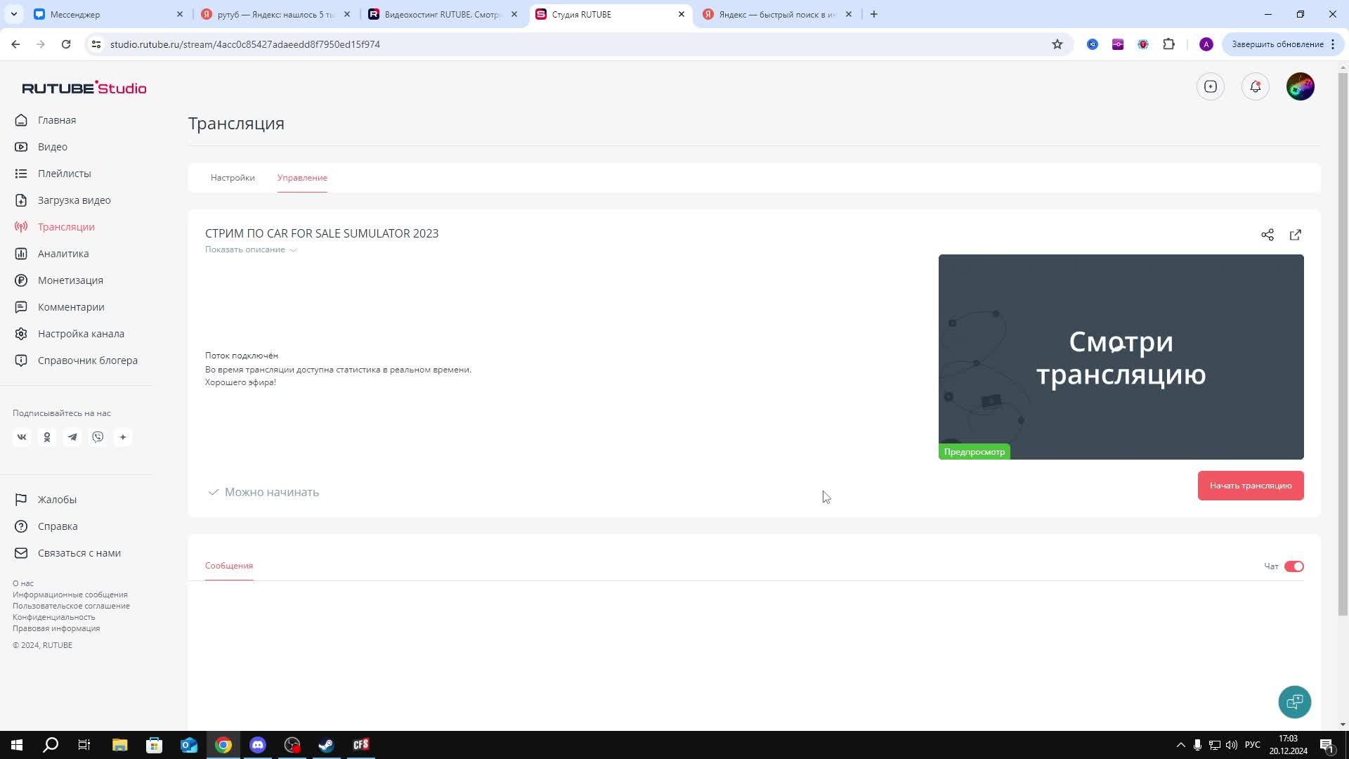
Task: Open Жалобы complaints page
Action: pyautogui.click(x=56, y=500)
